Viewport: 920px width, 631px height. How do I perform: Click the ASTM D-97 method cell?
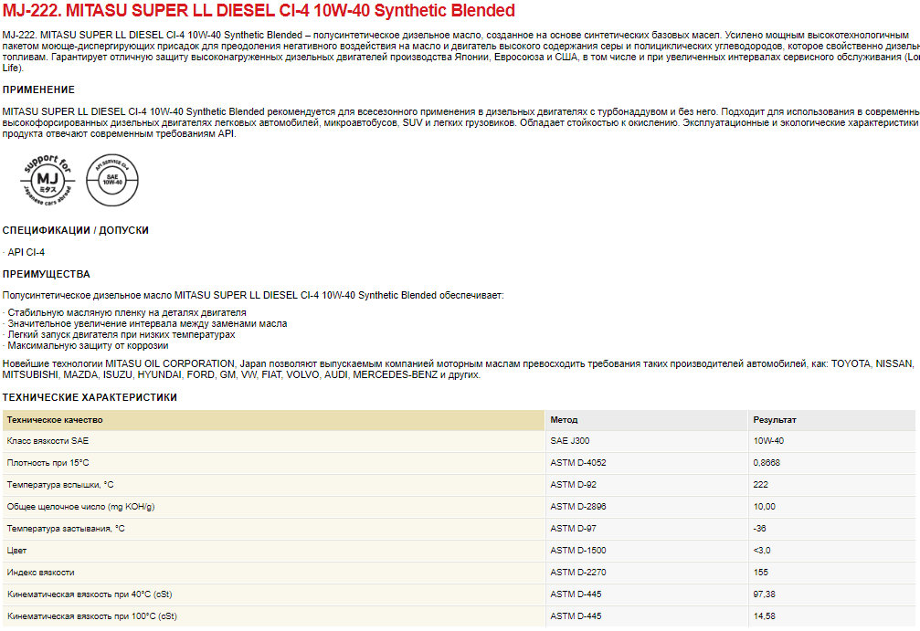coord(573,529)
